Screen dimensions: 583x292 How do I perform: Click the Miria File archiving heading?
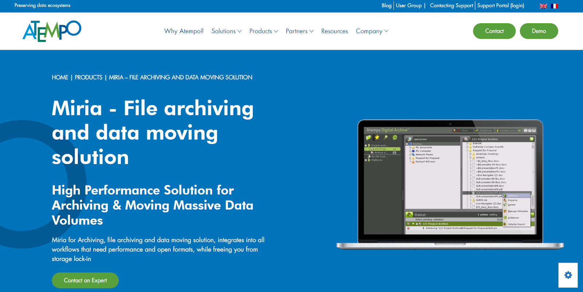153,132
